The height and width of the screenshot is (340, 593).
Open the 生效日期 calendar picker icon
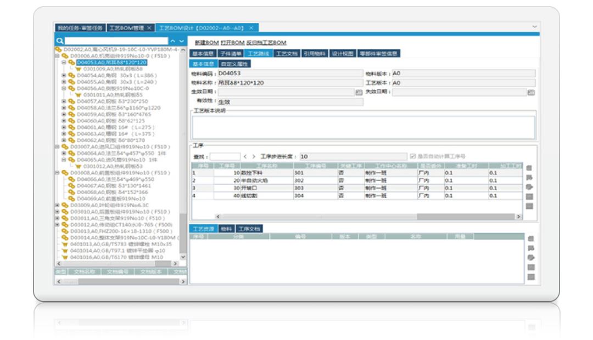pos(359,92)
